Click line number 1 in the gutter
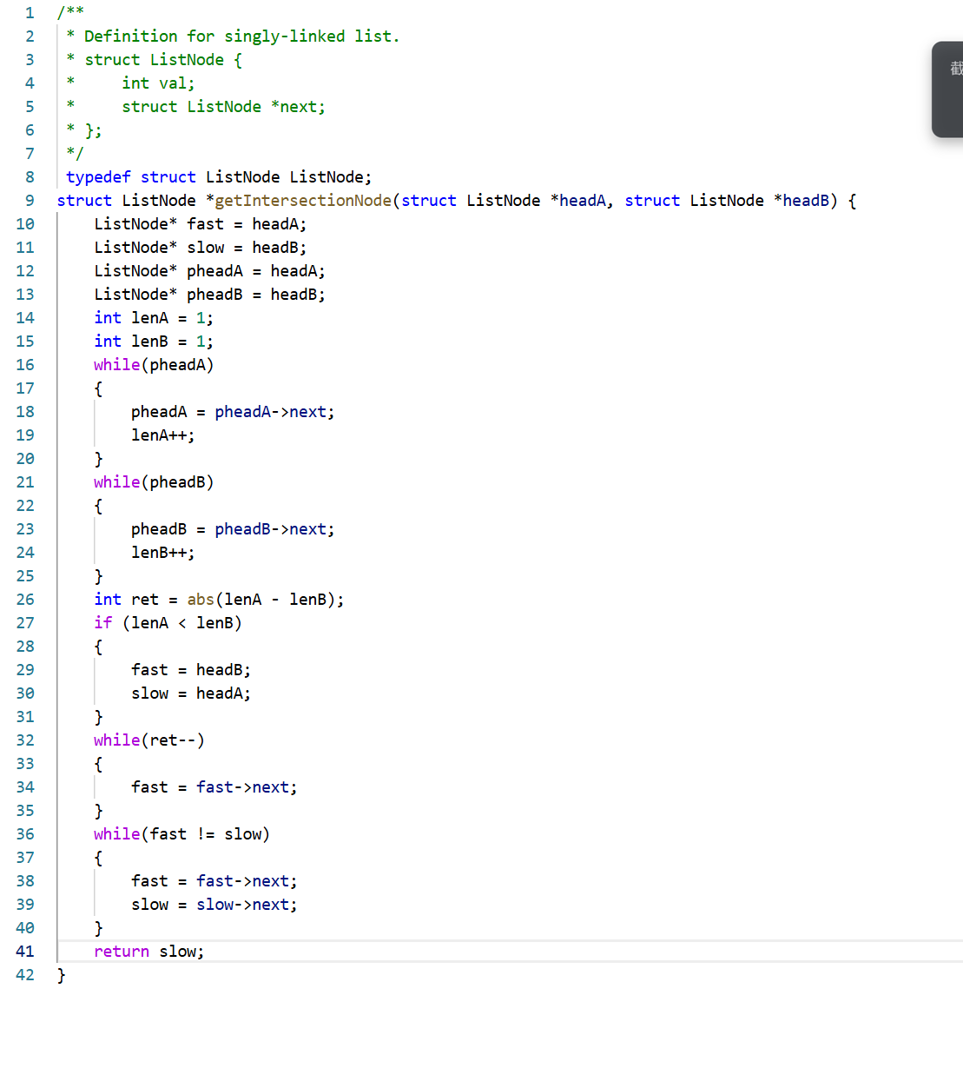This screenshot has height=1075, width=963. click(30, 13)
